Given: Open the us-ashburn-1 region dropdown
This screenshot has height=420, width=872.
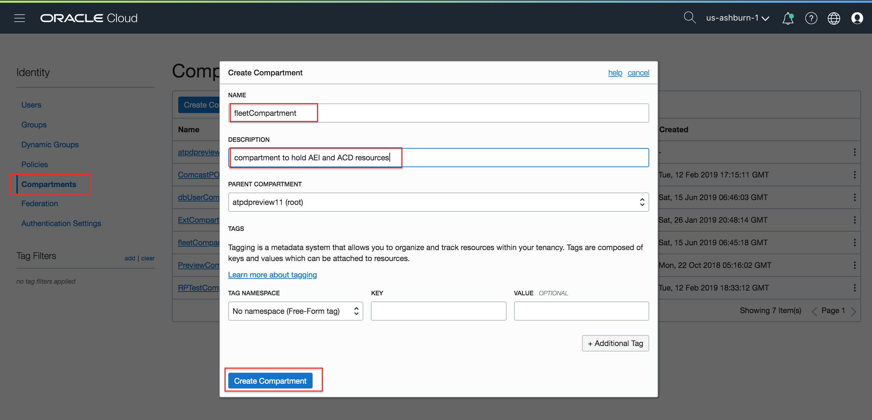Looking at the screenshot, I should pos(738,18).
